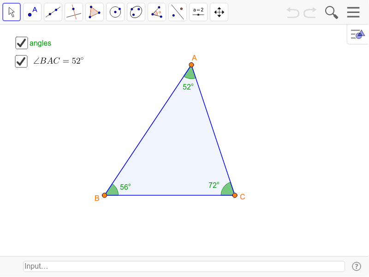Expand the Circle tool options submenu
369x277 pixels.
click(121, 18)
